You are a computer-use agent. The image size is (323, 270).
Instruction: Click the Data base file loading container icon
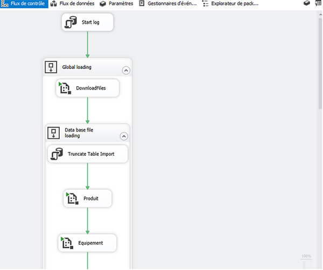click(x=53, y=133)
